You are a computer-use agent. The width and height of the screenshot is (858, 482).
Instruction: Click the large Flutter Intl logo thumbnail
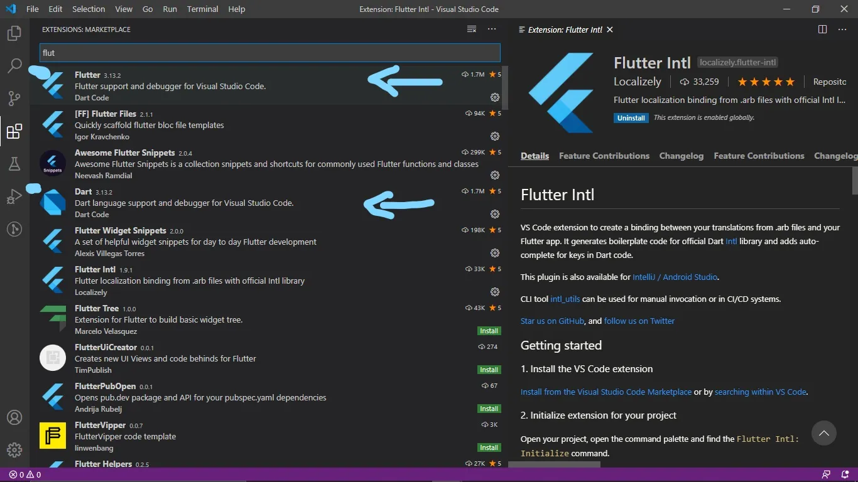tap(561, 92)
